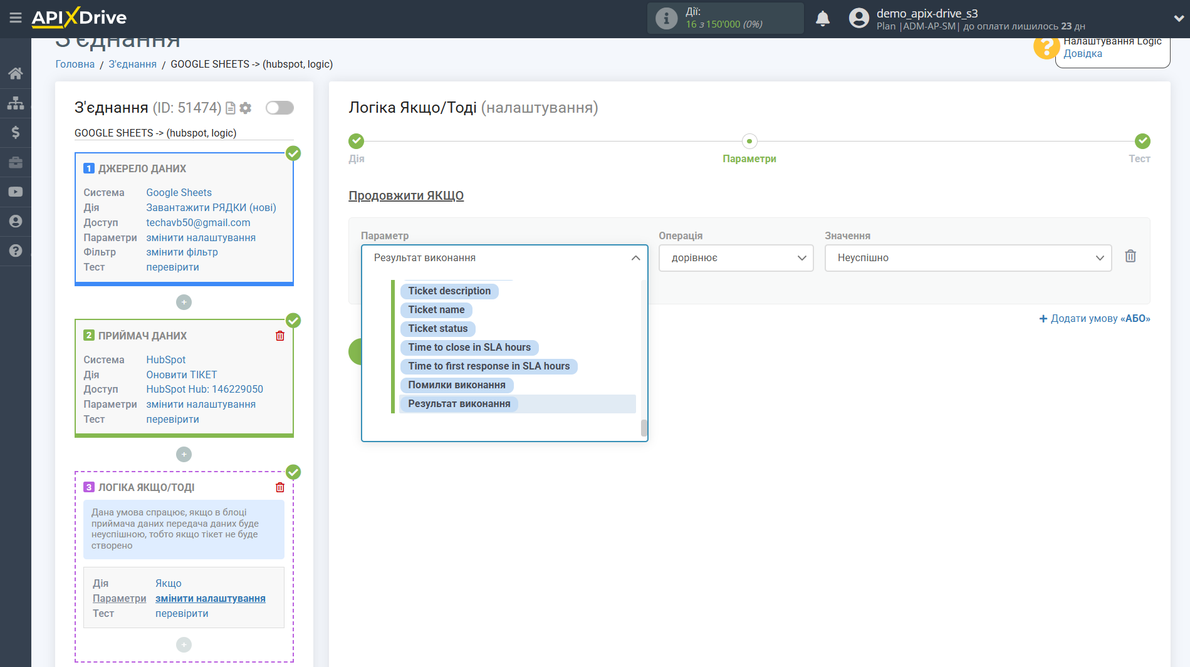Open Головна breadcrumb link
This screenshot has width=1190, height=667.
[x=75, y=64]
